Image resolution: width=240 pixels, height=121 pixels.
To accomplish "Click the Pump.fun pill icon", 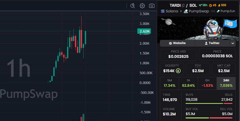I will (218, 11).
